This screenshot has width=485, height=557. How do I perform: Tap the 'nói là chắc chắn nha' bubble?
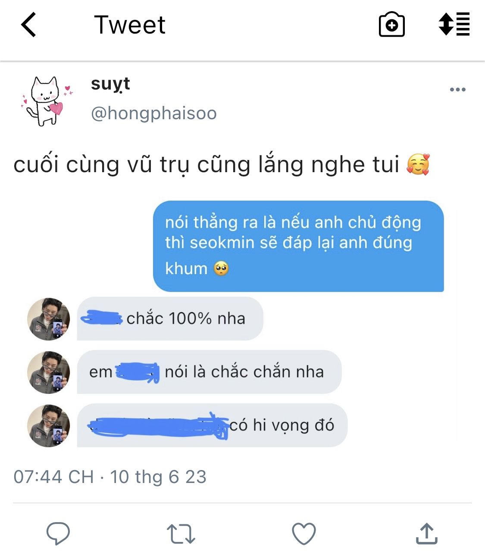point(209,372)
